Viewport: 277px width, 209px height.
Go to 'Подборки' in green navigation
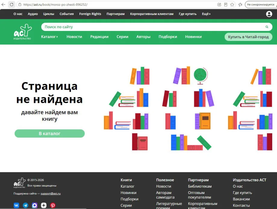tap(168, 37)
